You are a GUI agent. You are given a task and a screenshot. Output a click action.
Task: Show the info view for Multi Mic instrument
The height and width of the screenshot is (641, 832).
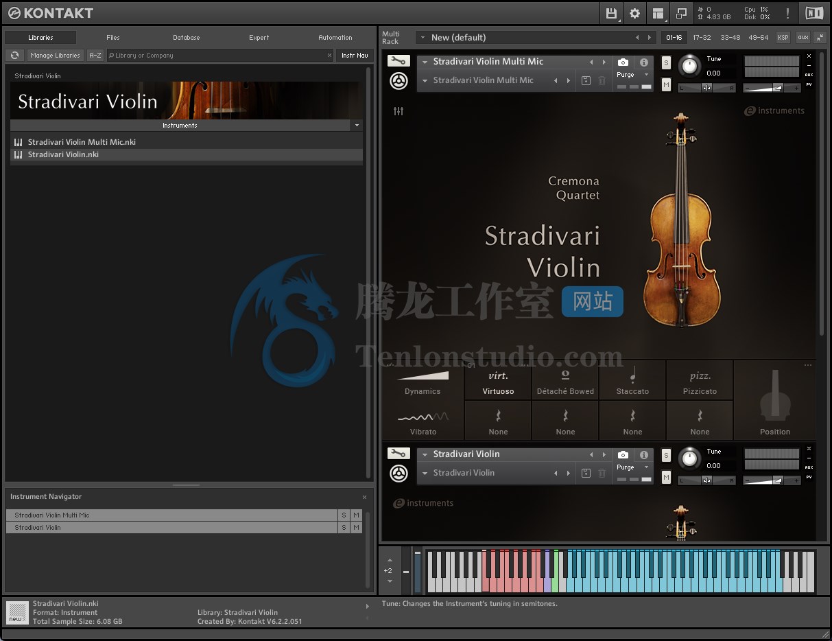643,62
